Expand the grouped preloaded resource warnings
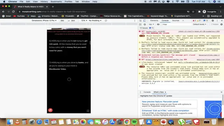Image resolution: width=224 pixels, height=126 pixels. coord(142,67)
